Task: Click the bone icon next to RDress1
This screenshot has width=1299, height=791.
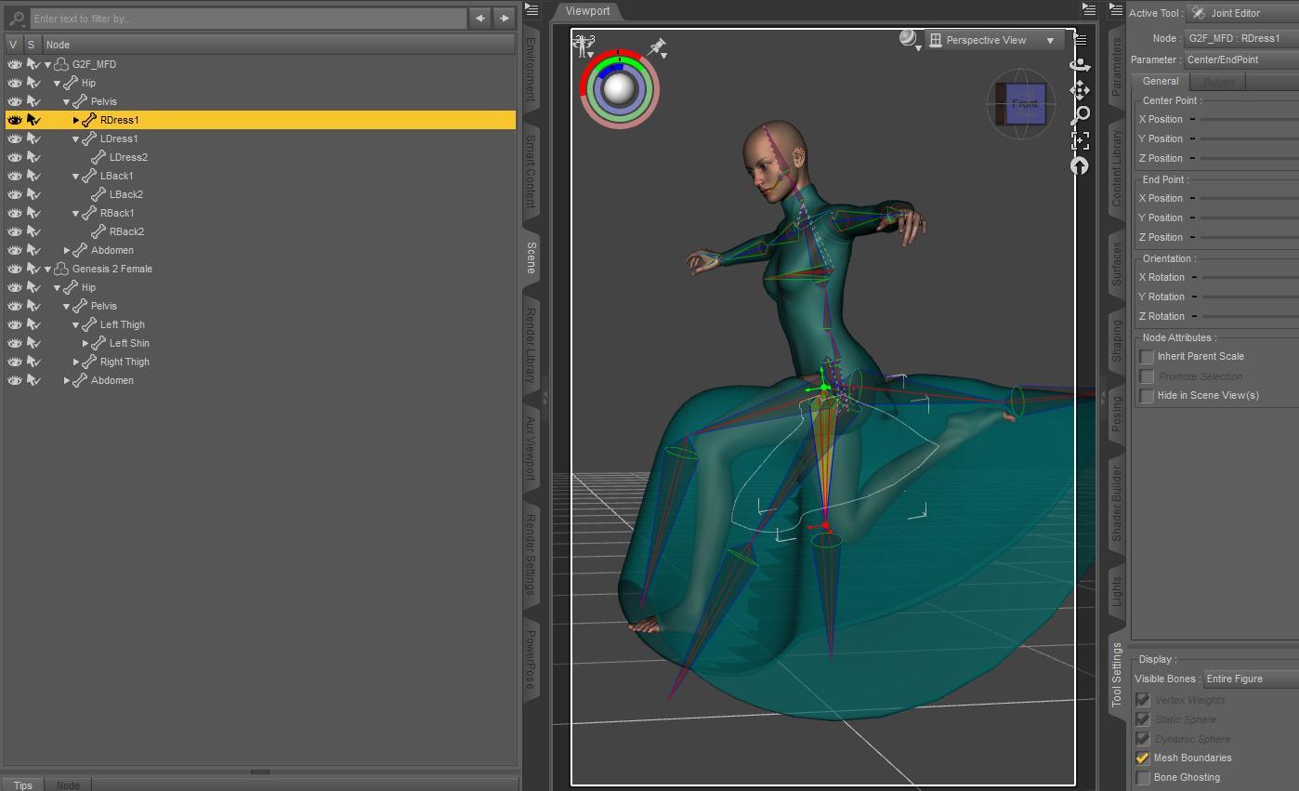Action: [89, 120]
